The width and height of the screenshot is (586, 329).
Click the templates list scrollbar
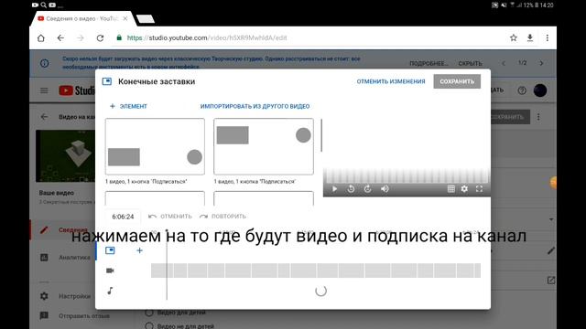[x=321, y=135]
